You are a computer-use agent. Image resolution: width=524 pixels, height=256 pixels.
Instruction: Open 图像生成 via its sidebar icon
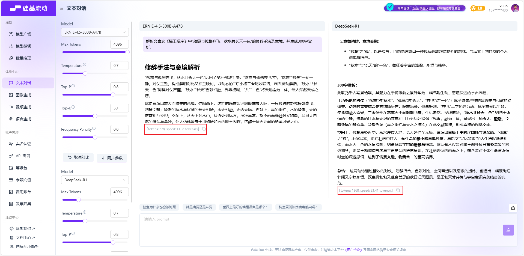click(11, 95)
